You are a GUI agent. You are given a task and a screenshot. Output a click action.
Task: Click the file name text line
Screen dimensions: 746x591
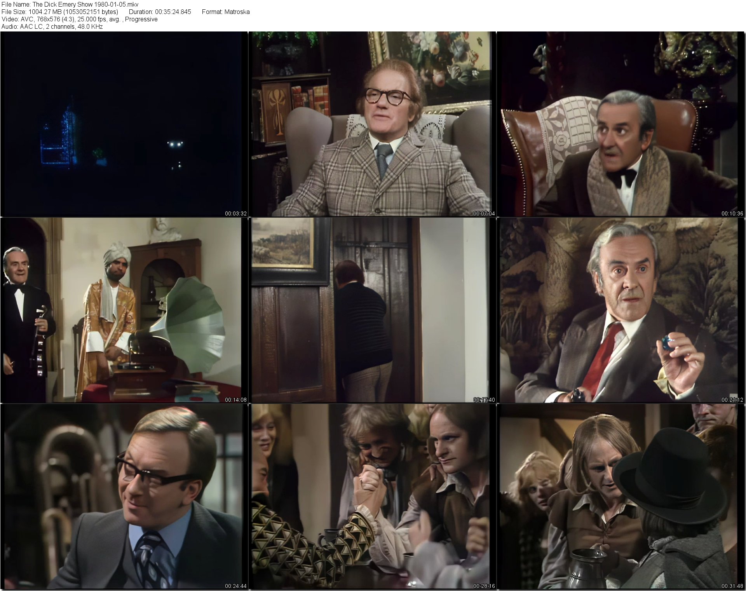click(x=70, y=4)
